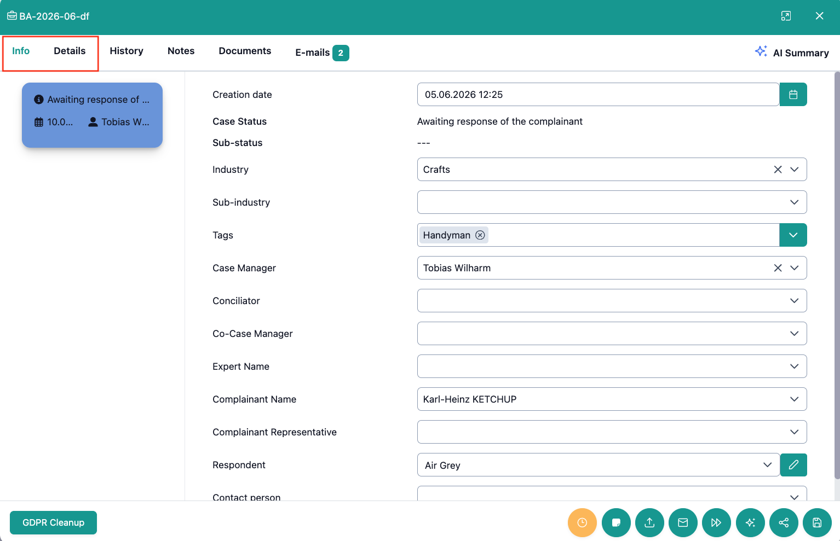Open the Conciliator dropdown
This screenshot has width=840, height=541.
(795, 301)
